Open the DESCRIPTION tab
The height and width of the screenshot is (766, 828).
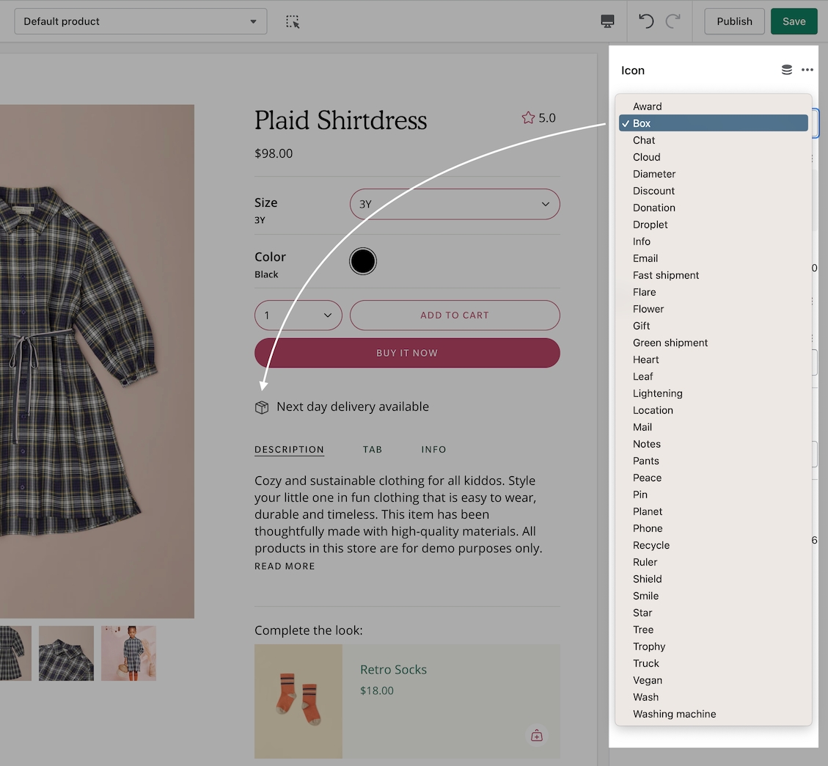tap(289, 449)
